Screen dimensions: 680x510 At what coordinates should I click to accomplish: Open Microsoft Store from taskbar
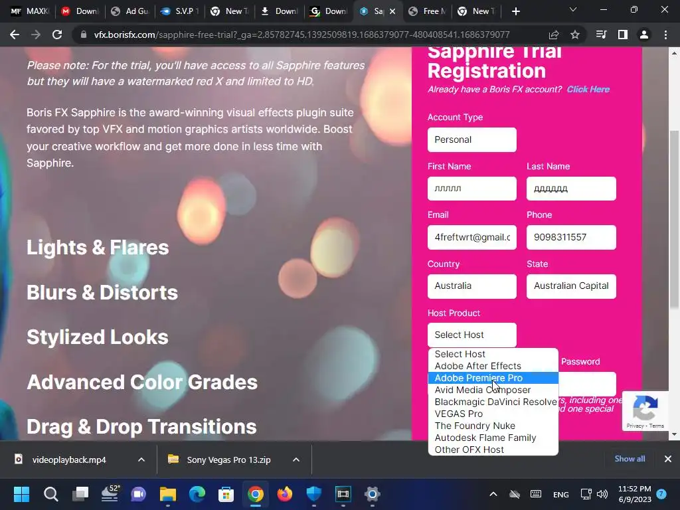[226, 494]
